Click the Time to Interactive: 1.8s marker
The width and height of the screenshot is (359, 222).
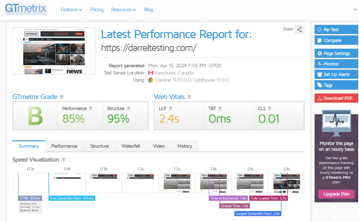coord(228,198)
